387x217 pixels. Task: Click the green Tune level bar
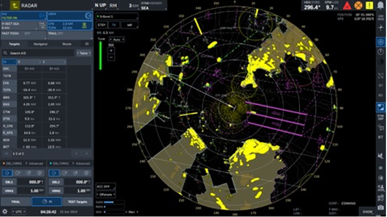coord(101,56)
